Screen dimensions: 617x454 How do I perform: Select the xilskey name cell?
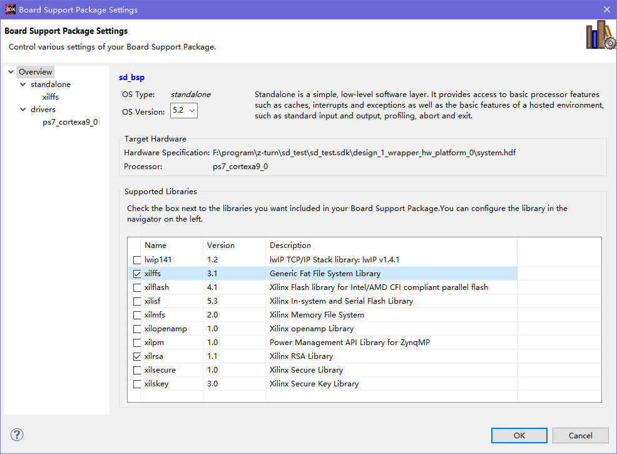pos(156,384)
